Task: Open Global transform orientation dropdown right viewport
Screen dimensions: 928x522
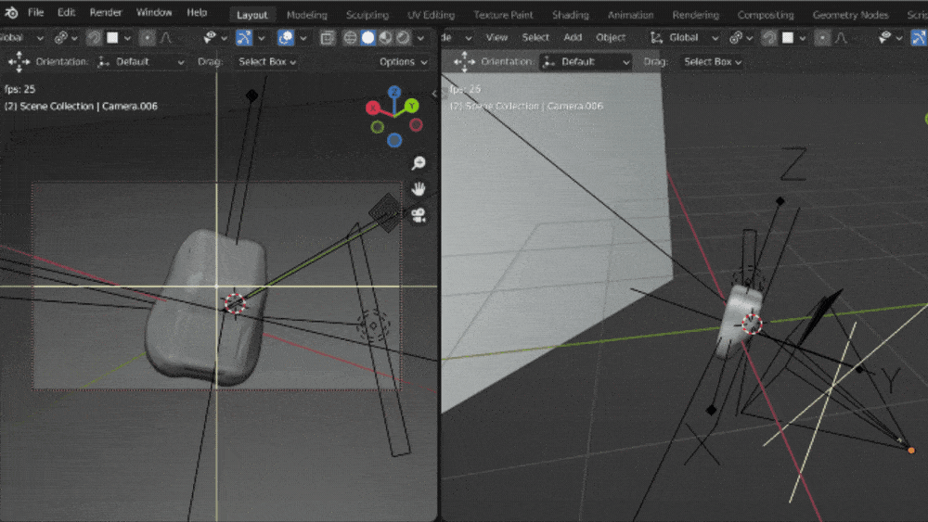Action: 685,38
